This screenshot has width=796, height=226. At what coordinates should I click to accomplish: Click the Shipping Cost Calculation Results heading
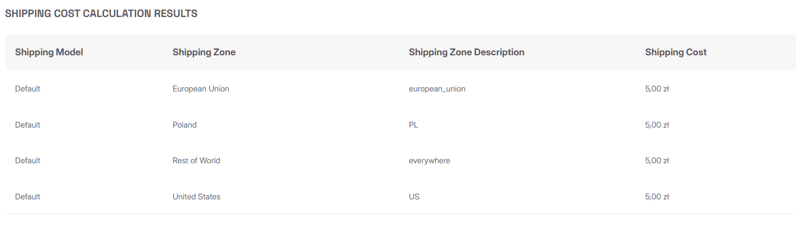coord(101,14)
